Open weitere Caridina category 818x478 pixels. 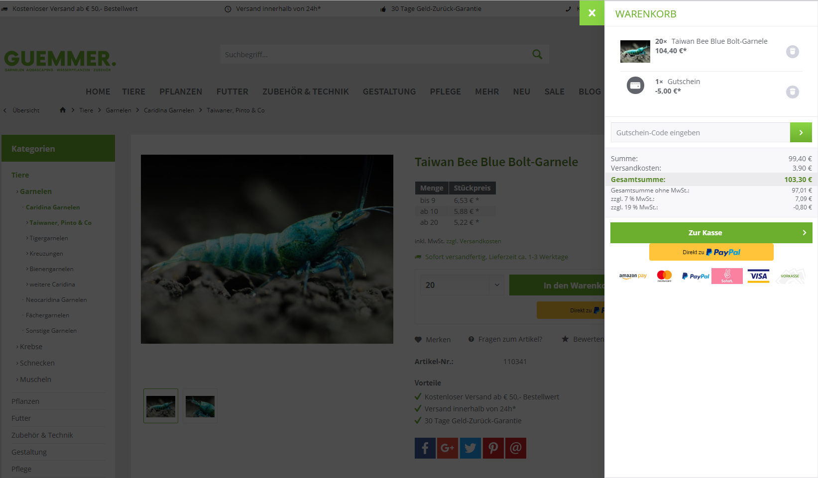tap(52, 285)
